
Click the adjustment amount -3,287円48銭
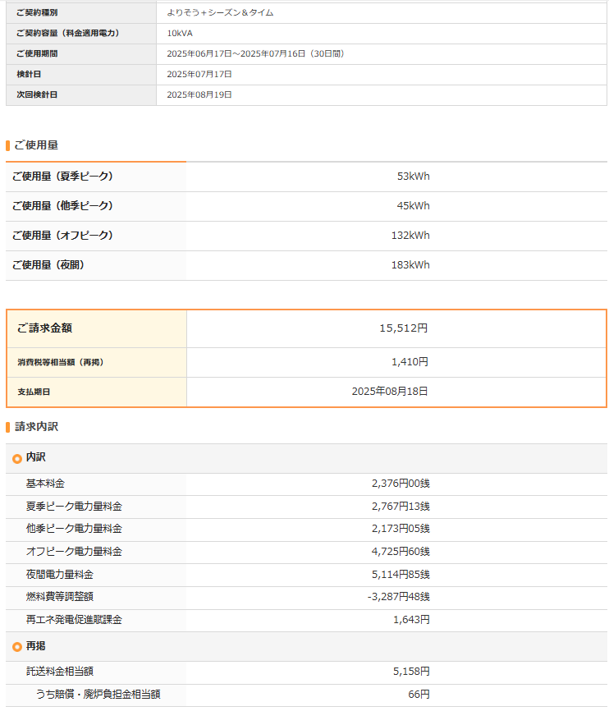click(x=399, y=596)
